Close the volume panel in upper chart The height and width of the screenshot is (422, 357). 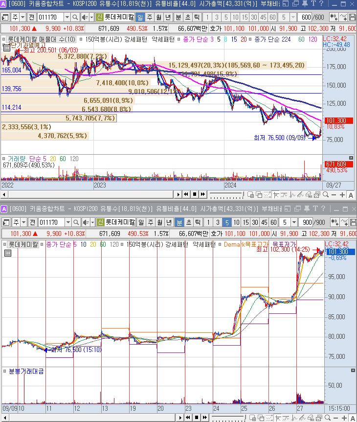click(351, 158)
